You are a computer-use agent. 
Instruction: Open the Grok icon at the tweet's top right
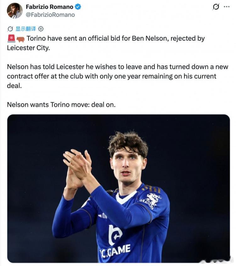coord(216,7)
